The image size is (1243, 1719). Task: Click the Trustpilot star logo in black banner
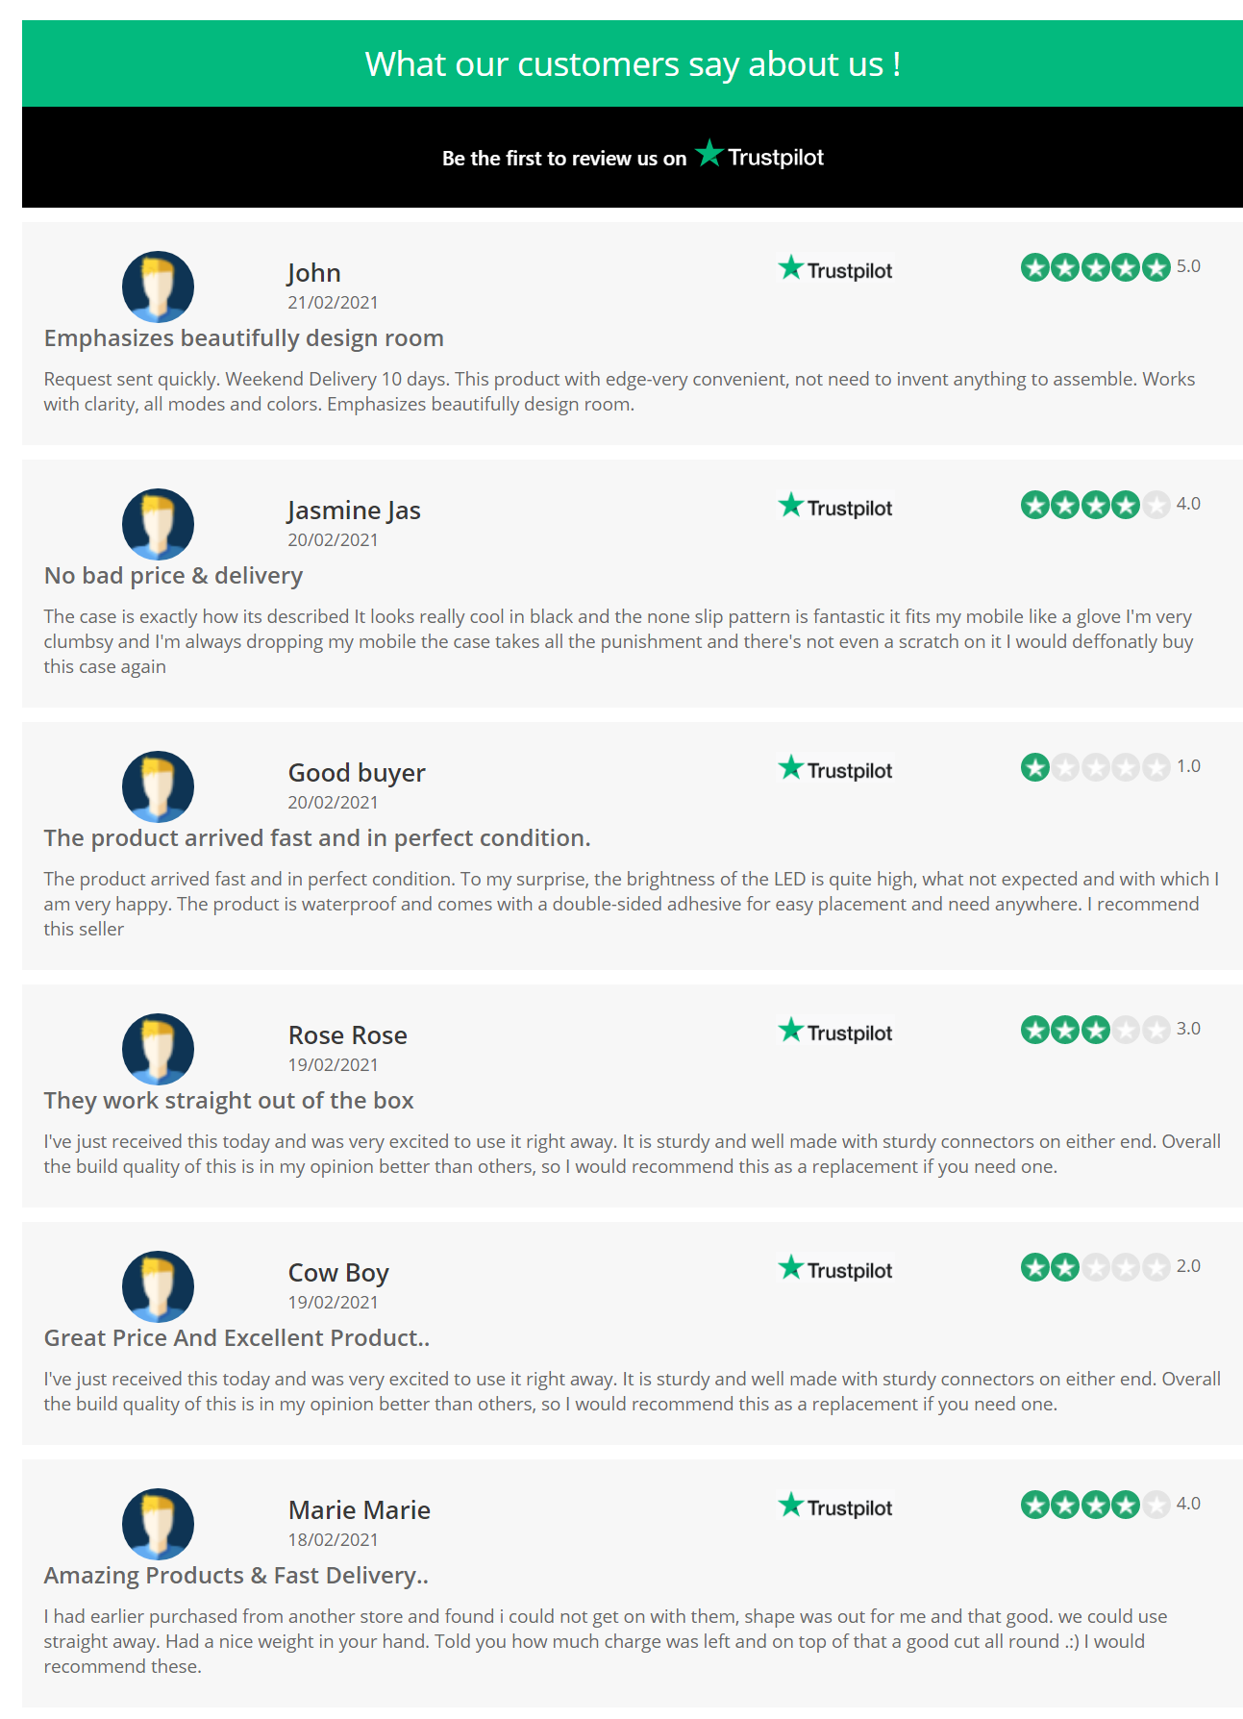(759, 155)
